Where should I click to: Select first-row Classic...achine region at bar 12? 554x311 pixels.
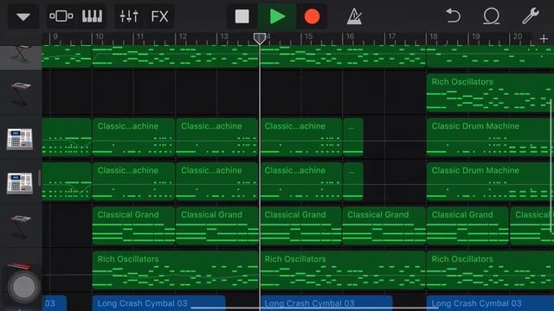tap(216, 137)
